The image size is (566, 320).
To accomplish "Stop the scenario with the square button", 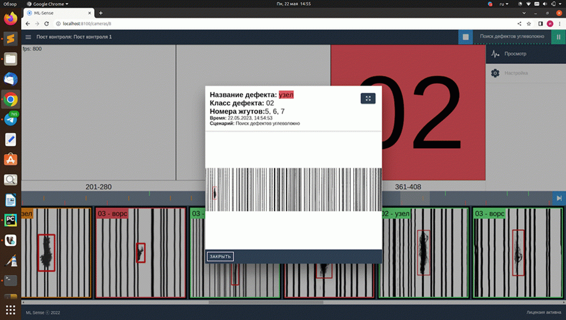I will [465, 37].
